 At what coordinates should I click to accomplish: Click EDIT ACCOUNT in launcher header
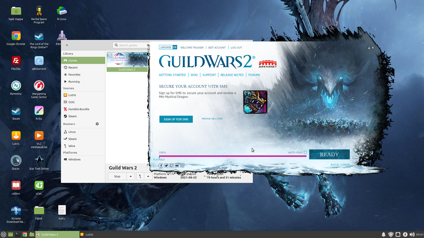217,48
